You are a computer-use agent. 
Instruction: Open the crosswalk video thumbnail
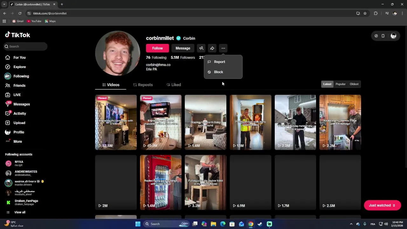pos(250,122)
